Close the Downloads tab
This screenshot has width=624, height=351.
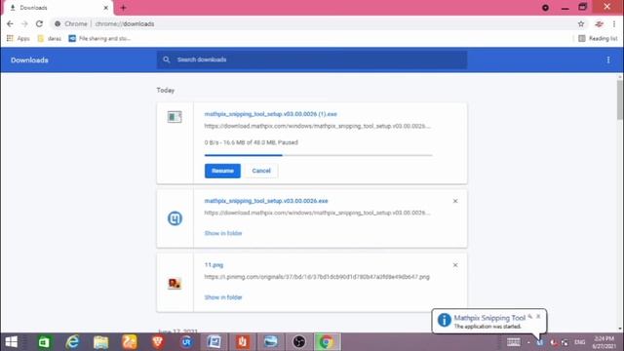pyautogui.click(x=106, y=8)
